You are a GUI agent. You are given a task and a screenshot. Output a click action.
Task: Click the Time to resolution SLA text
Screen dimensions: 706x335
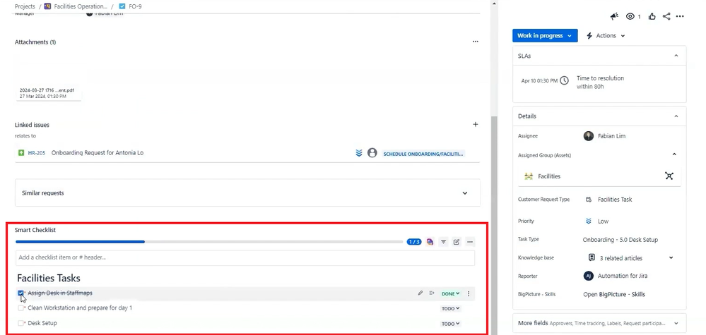600,78
